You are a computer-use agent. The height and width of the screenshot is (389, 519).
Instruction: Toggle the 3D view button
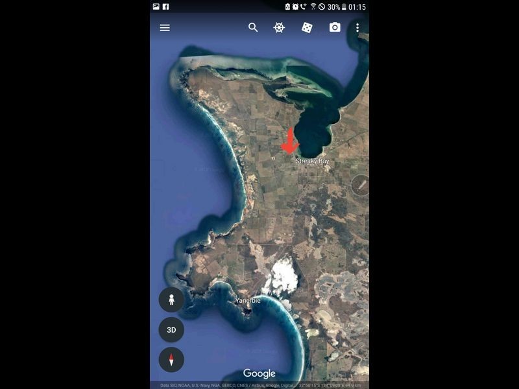coord(171,330)
